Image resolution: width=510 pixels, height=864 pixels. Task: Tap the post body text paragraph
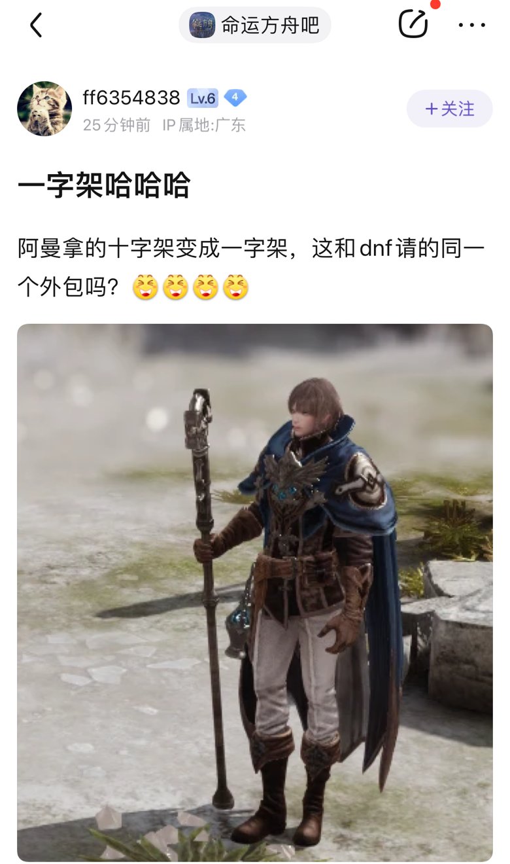pyautogui.click(x=252, y=268)
